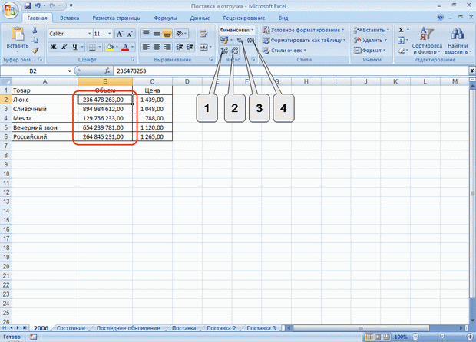Switch to the Разметка страницы tab
This screenshot has height=342, width=476.
click(x=117, y=18)
